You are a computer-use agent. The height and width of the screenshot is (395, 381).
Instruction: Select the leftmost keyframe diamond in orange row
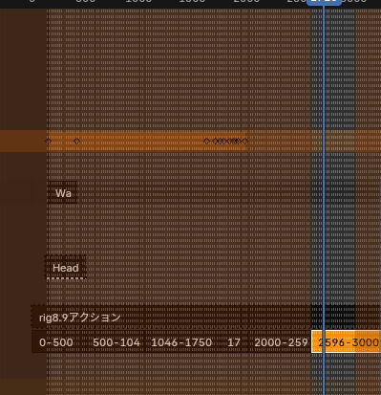click(48, 141)
